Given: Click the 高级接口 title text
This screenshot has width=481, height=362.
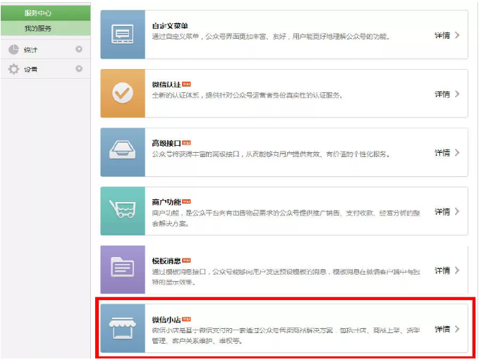Looking at the screenshot, I should (166, 143).
